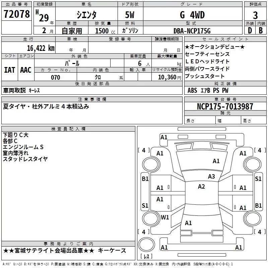Click the W1 repair mark on diagram
Image resolution: width=268 pixels, height=268 pixels.
tap(165, 217)
